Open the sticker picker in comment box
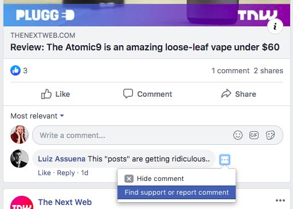Screen dimensions: 293x209 pos(270,135)
